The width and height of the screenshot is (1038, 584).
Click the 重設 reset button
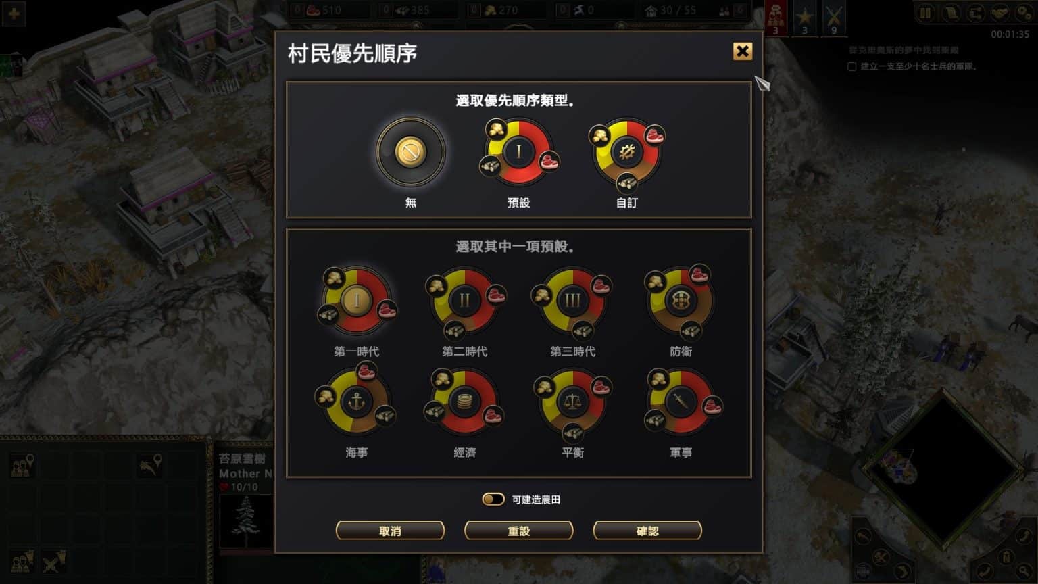tap(518, 531)
